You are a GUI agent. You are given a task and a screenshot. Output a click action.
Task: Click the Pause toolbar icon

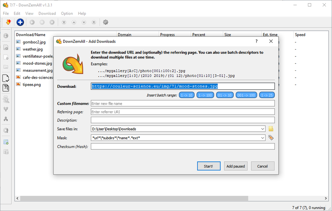42,22
